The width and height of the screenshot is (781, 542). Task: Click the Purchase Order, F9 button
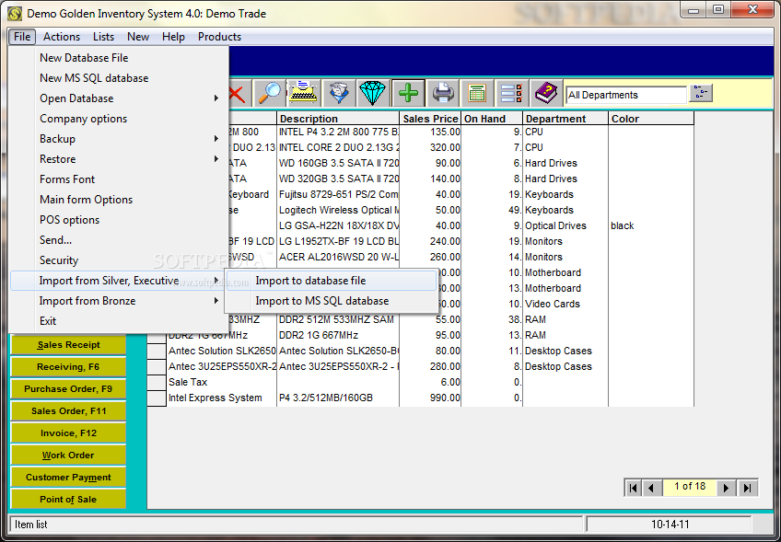click(68, 388)
